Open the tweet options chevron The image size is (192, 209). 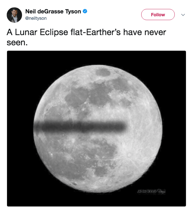(183, 15)
